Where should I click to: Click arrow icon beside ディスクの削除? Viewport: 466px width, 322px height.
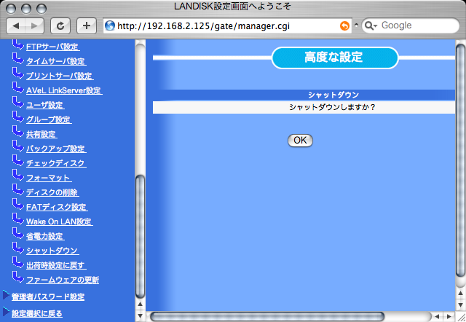pos(17,189)
